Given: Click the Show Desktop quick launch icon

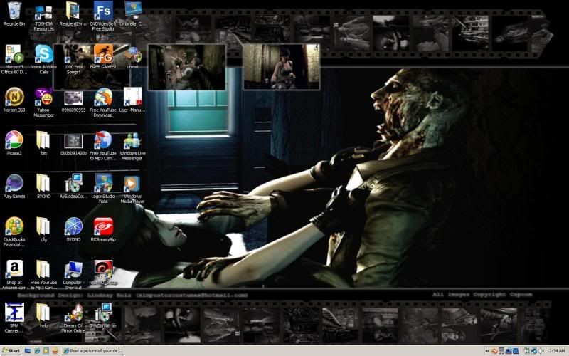Looking at the screenshot, I should click(28, 350).
